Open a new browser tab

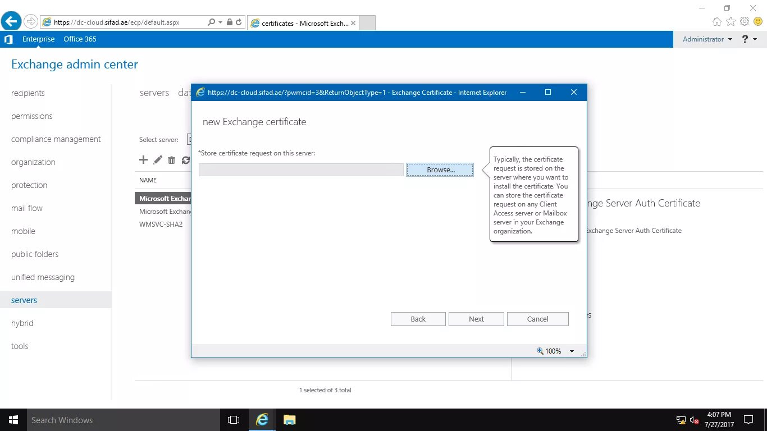[367, 23]
